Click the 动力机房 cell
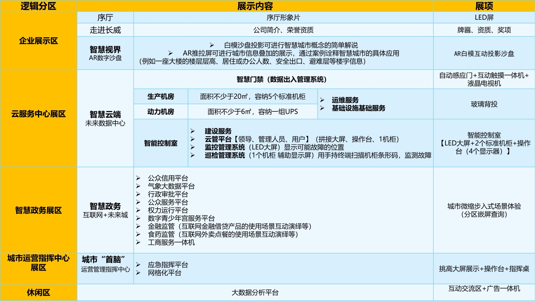Viewport: 535px width, 301px height. (161, 111)
